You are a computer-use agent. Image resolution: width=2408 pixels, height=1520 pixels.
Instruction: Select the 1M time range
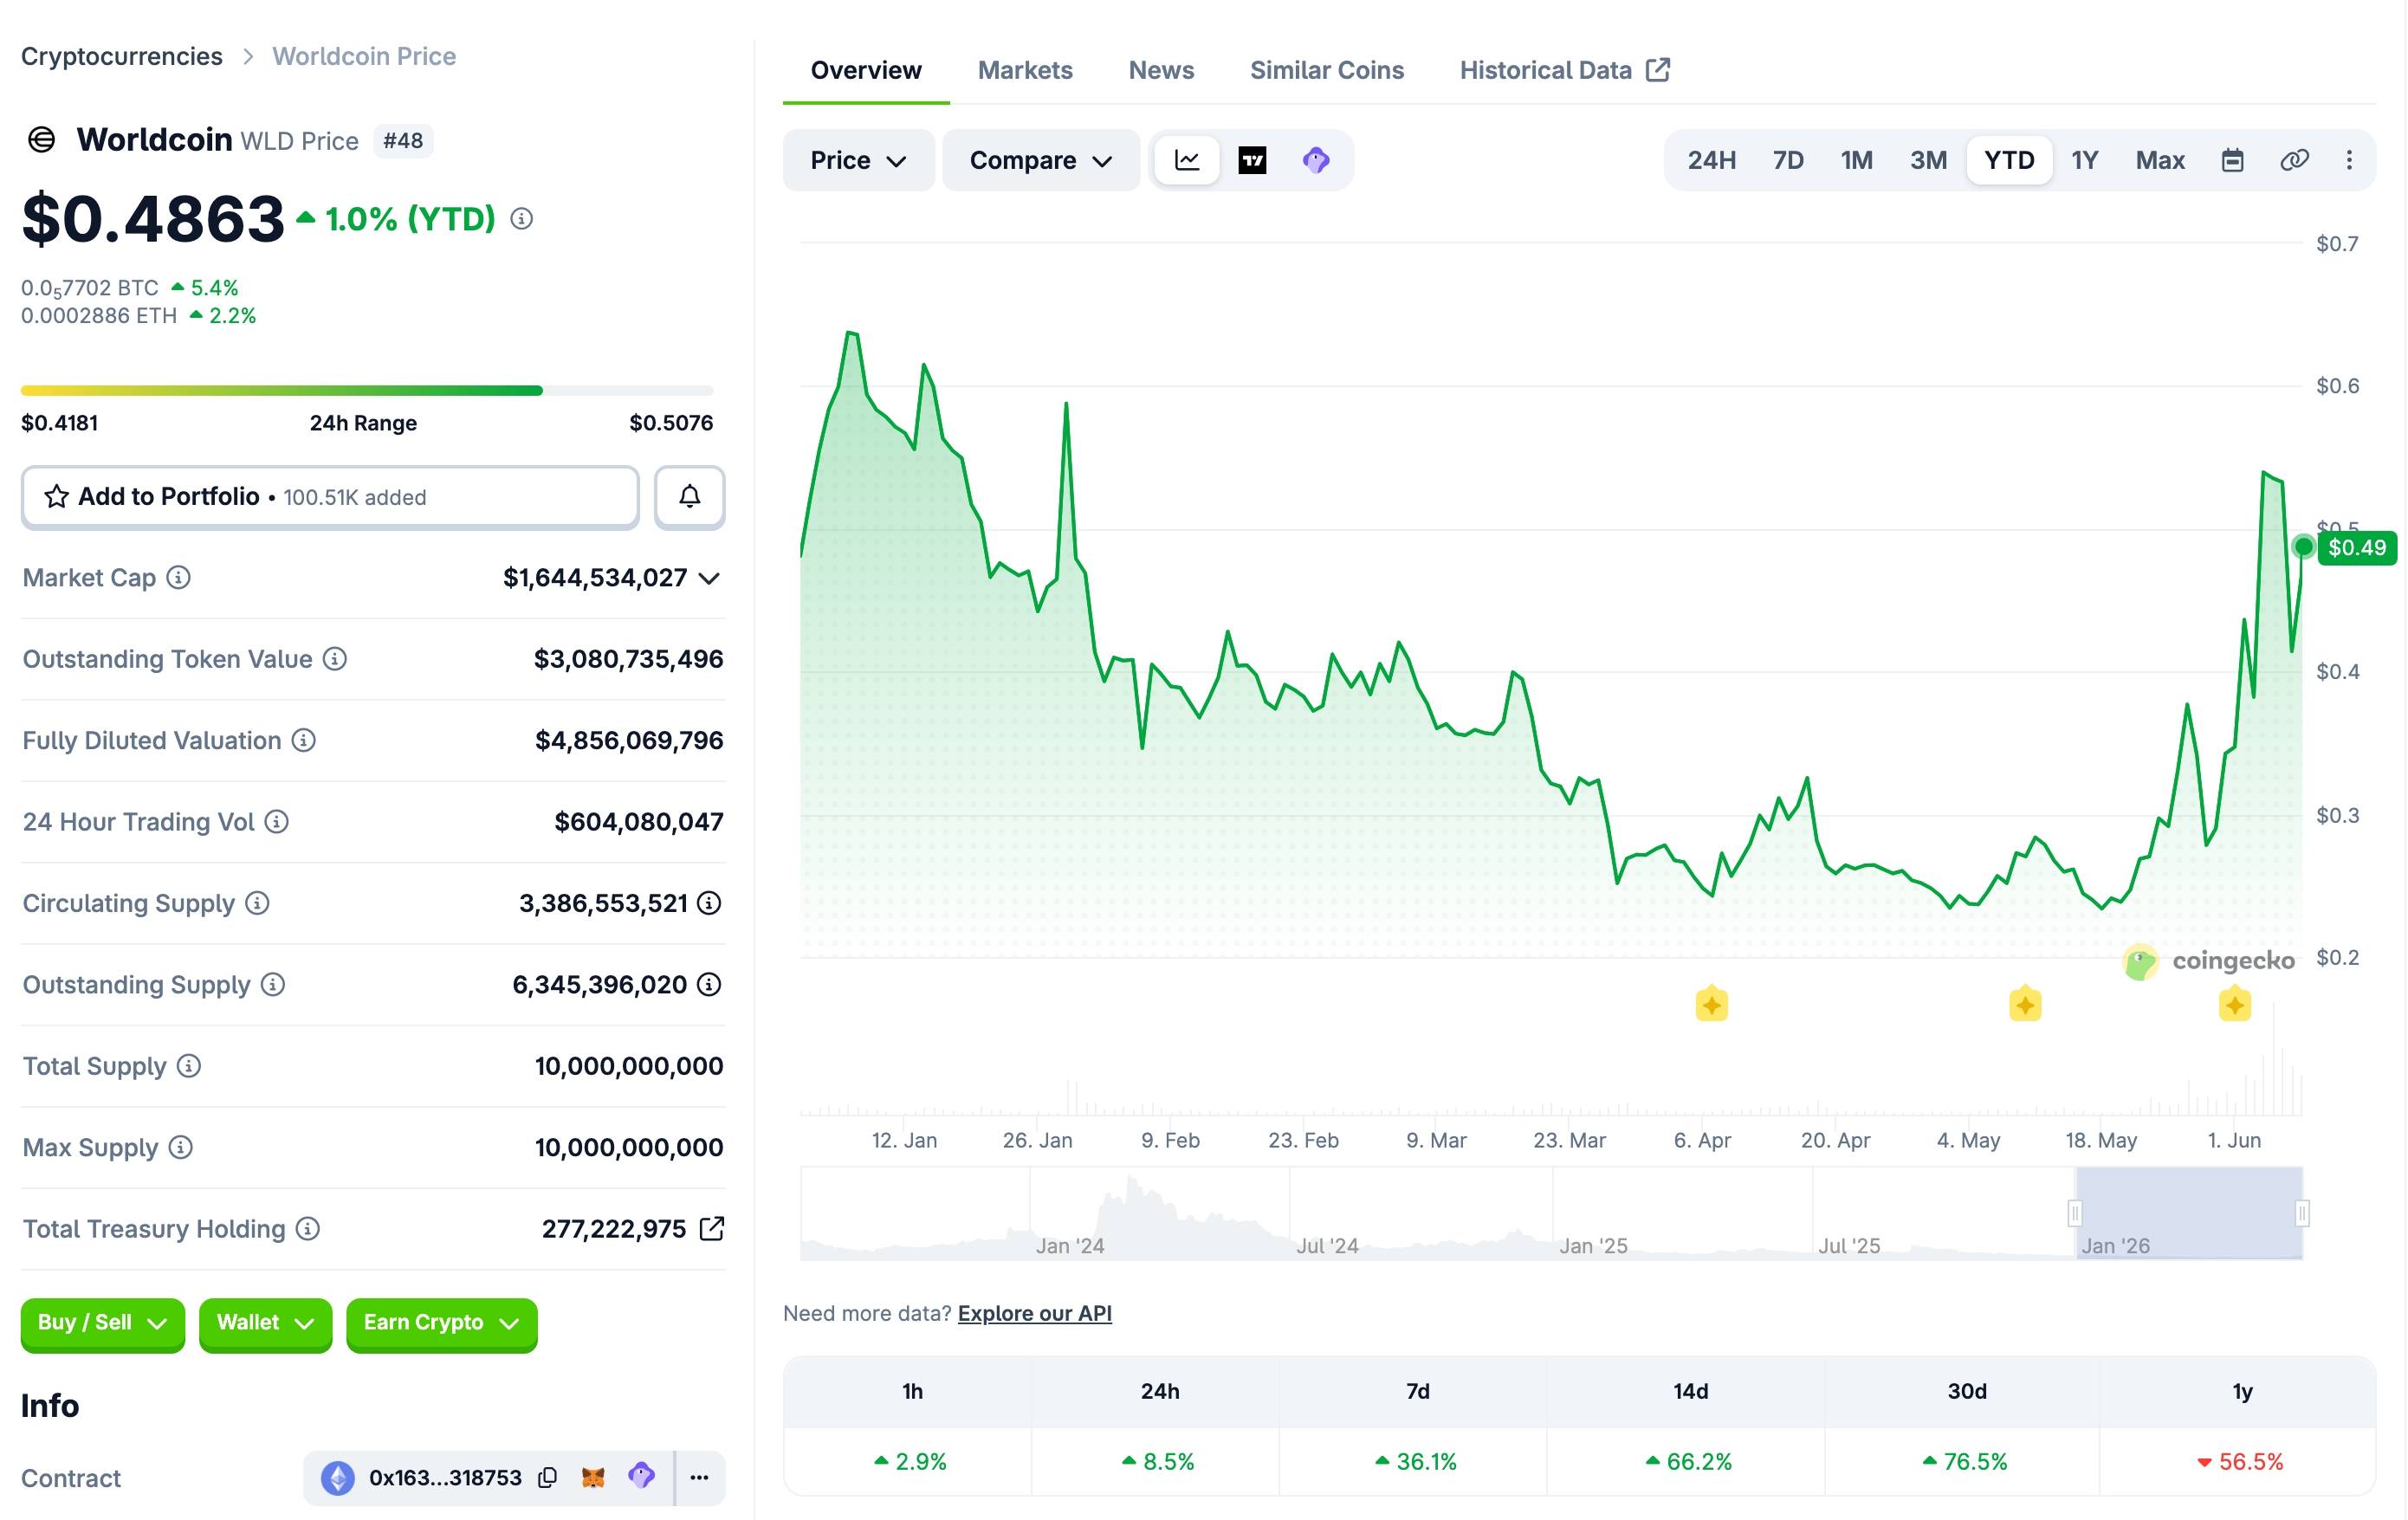tap(1857, 160)
